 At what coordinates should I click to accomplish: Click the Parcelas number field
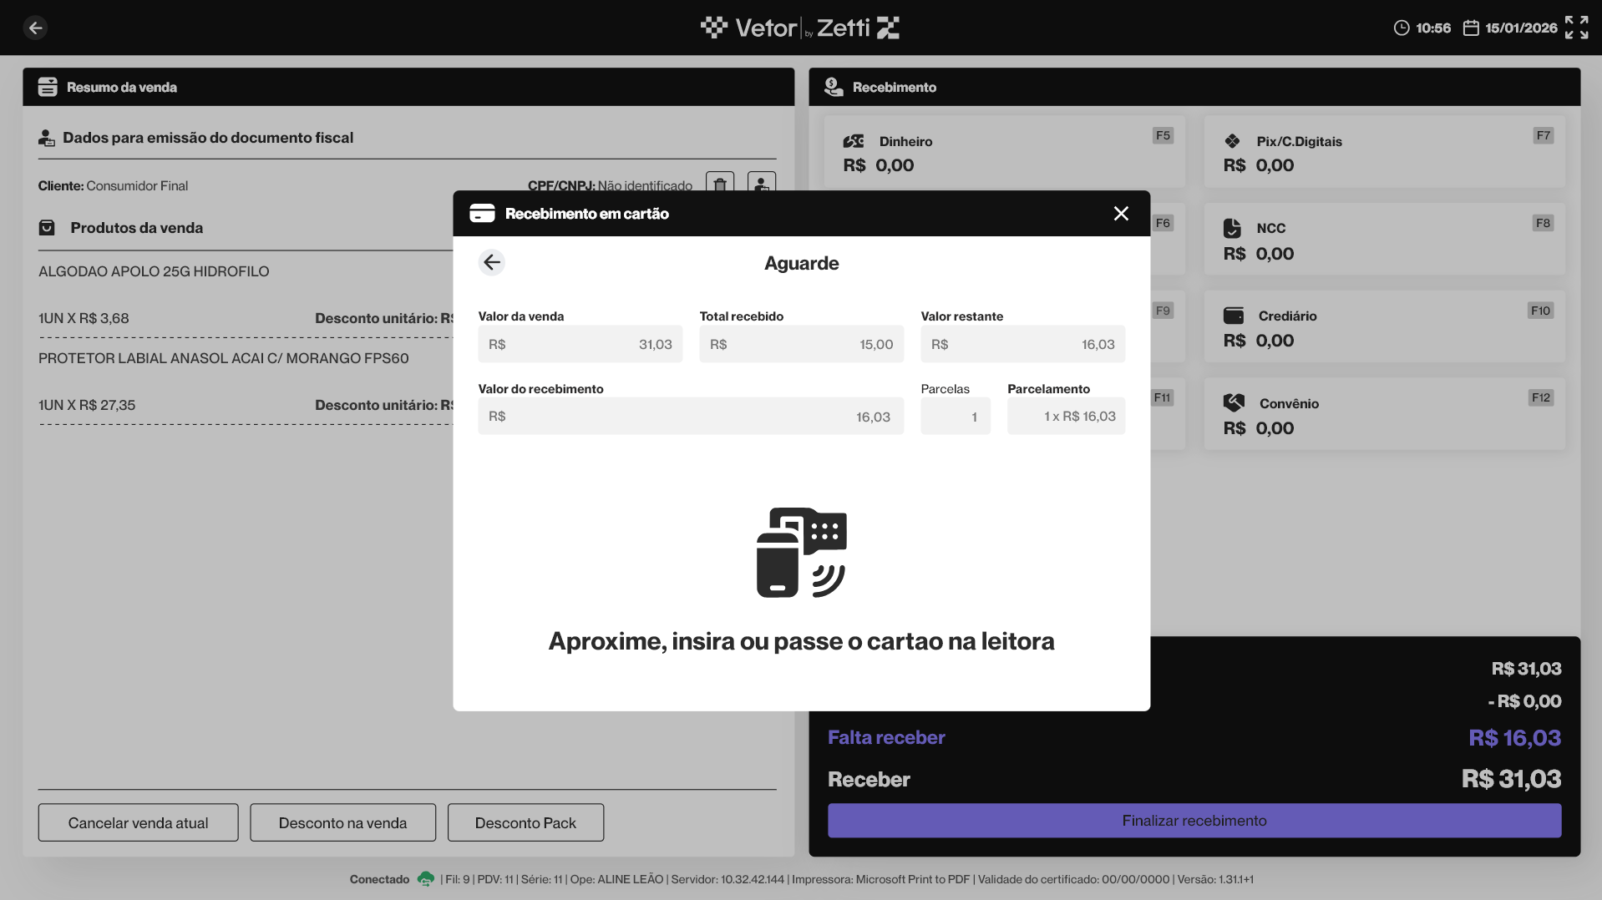tap(955, 417)
